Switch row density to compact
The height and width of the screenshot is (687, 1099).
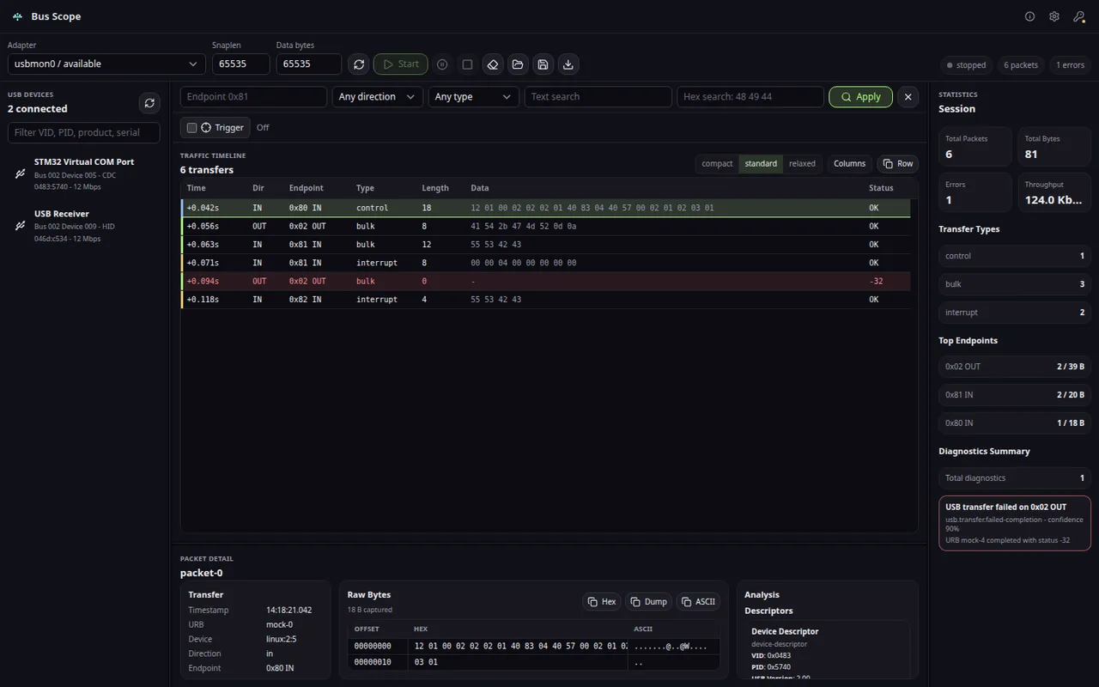pyautogui.click(x=717, y=164)
